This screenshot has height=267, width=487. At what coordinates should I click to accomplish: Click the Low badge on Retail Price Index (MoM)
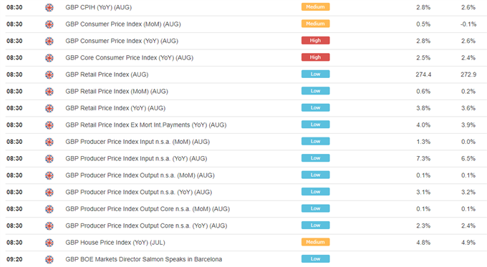[315, 91]
